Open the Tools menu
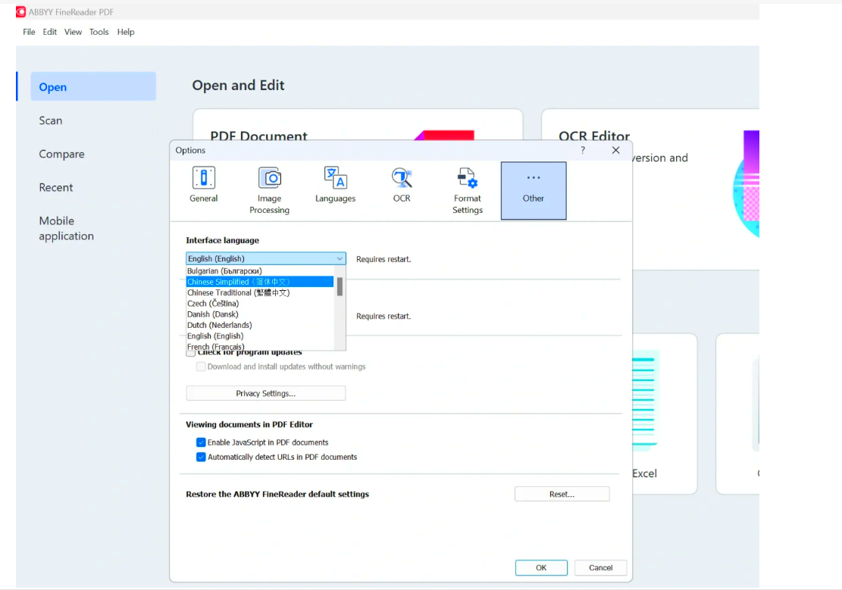This screenshot has height=590, width=842. tap(99, 33)
